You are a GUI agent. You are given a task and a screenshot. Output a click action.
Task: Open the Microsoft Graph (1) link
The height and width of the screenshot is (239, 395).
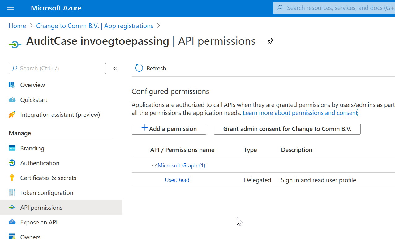point(181,166)
